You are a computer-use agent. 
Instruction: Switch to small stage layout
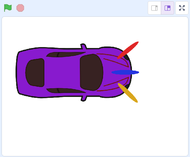pos(154,8)
